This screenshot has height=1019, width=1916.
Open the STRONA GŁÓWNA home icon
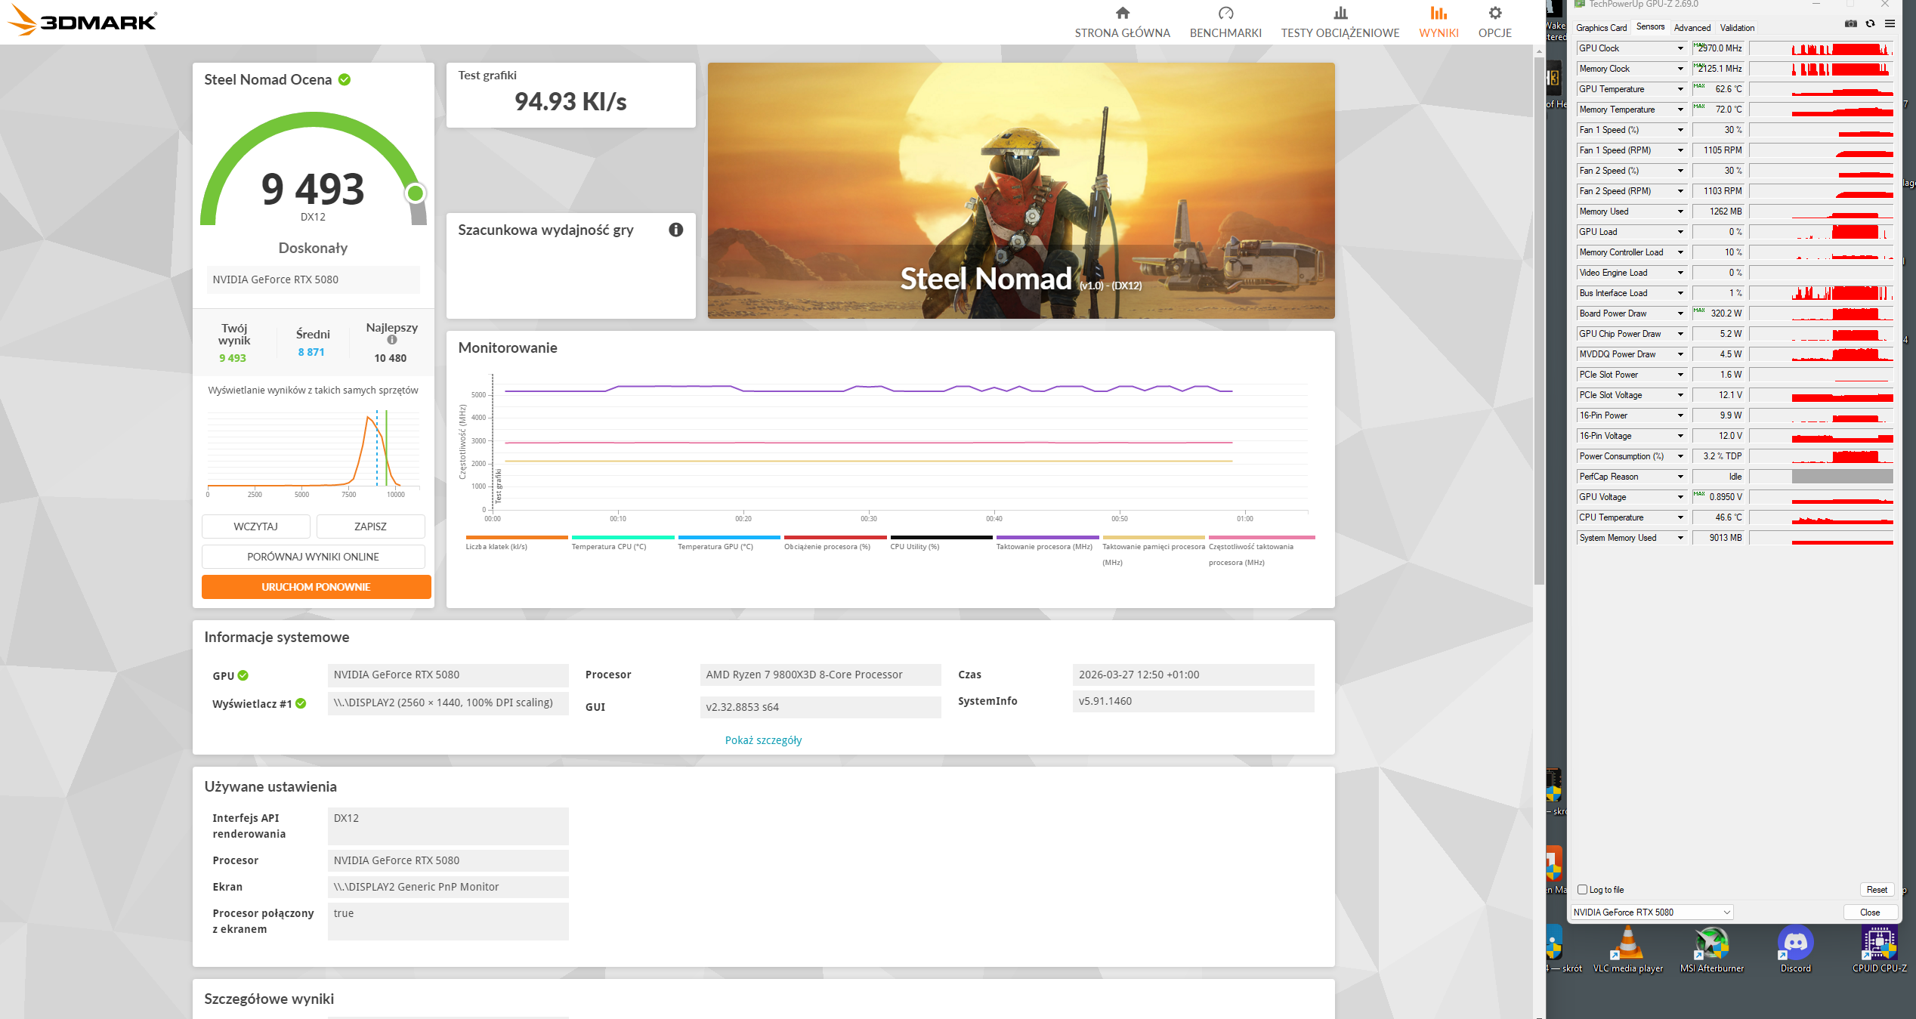click(1122, 14)
